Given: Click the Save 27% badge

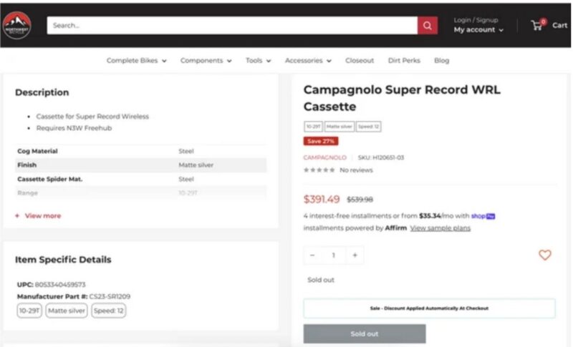Looking at the screenshot, I should (320, 141).
